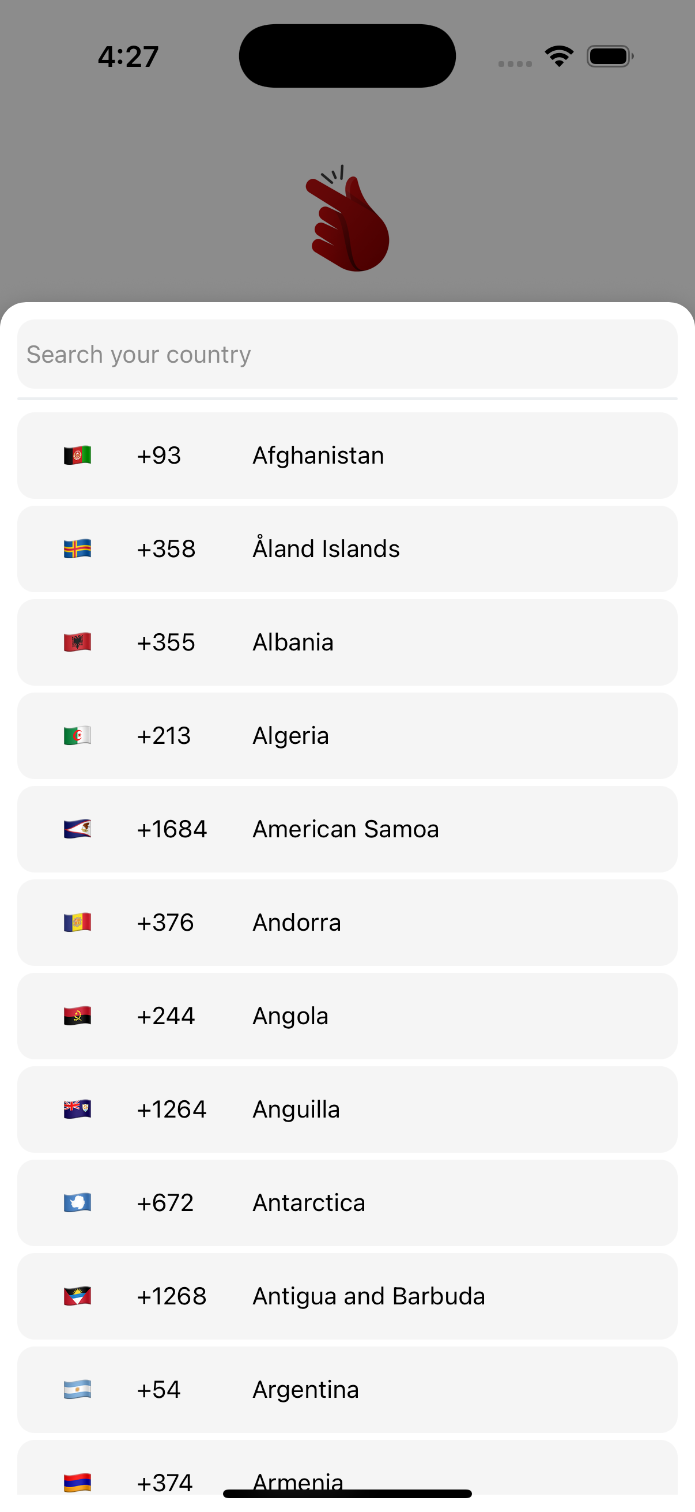Screen dimensions: 695x1512
Task: Tap the Antigua and Barbuda flag
Action: pyautogui.click(x=77, y=1296)
